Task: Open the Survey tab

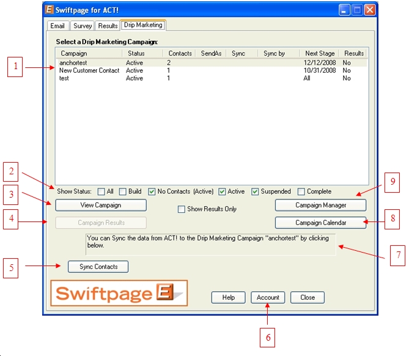Action: [82, 26]
